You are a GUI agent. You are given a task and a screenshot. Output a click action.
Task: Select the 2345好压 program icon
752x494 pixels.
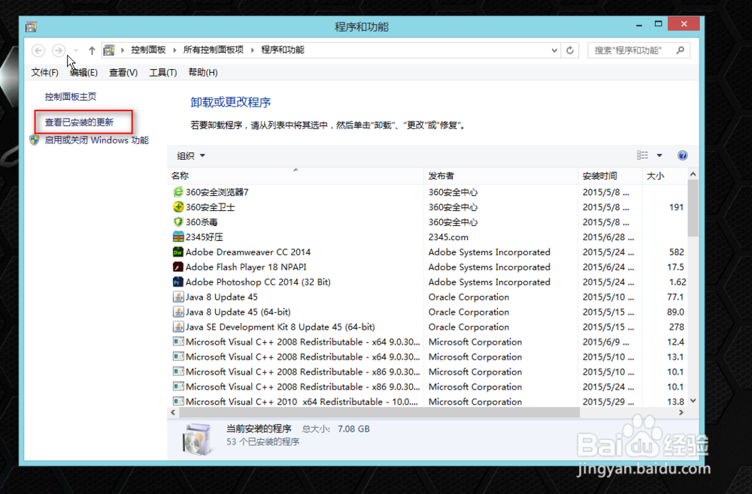click(177, 237)
